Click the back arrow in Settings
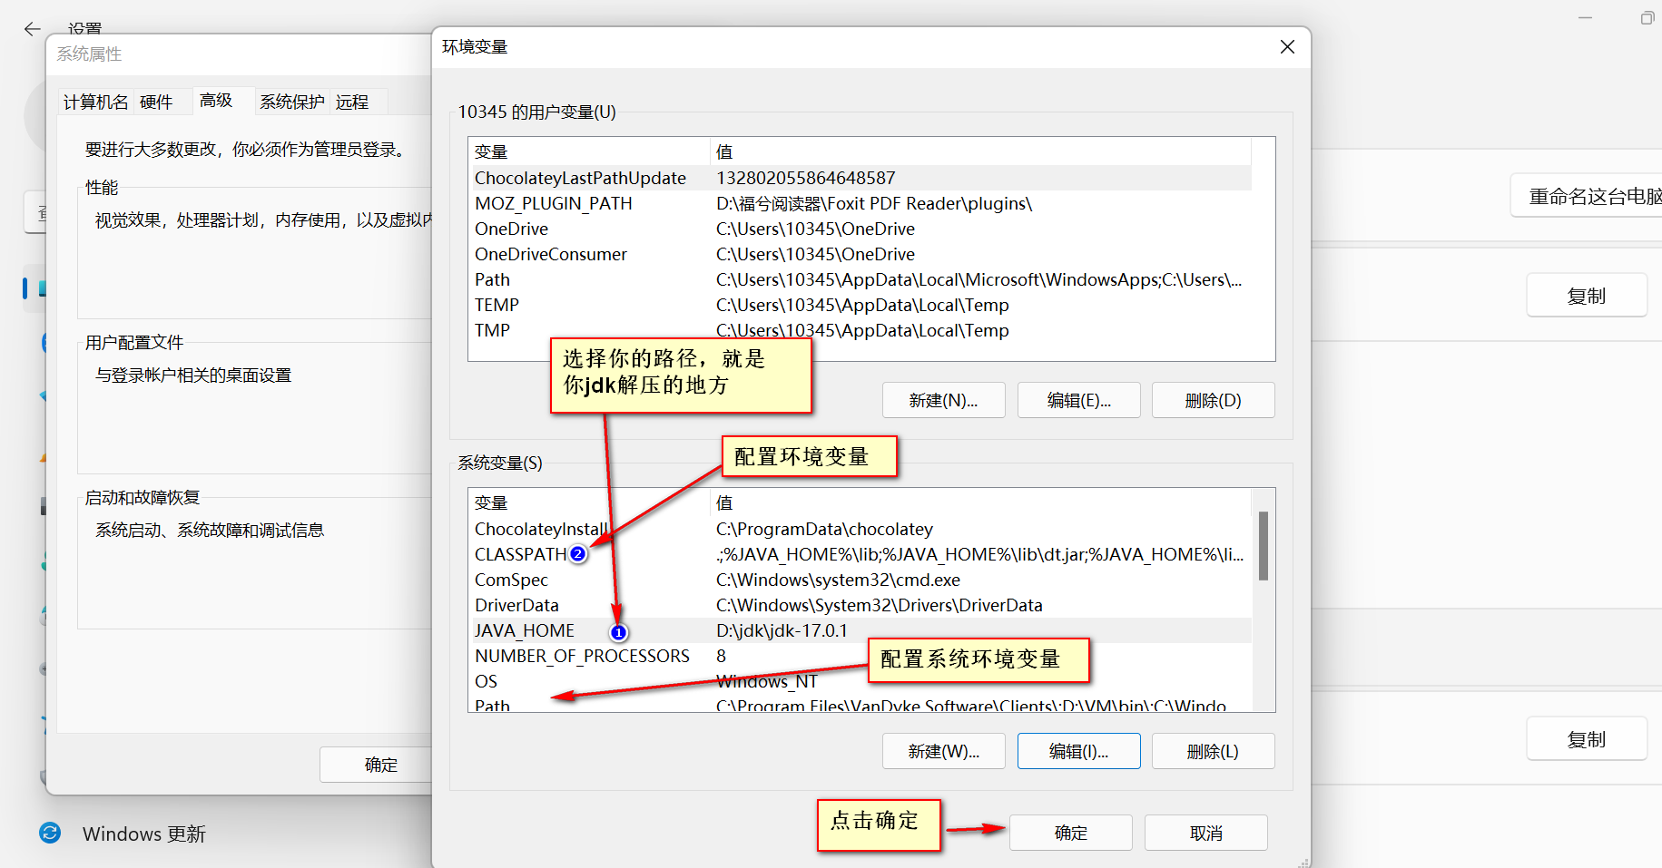This screenshot has width=1662, height=868. [x=32, y=29]
